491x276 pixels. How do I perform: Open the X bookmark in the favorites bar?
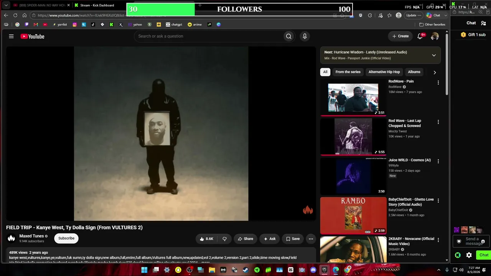pos(120,25)
